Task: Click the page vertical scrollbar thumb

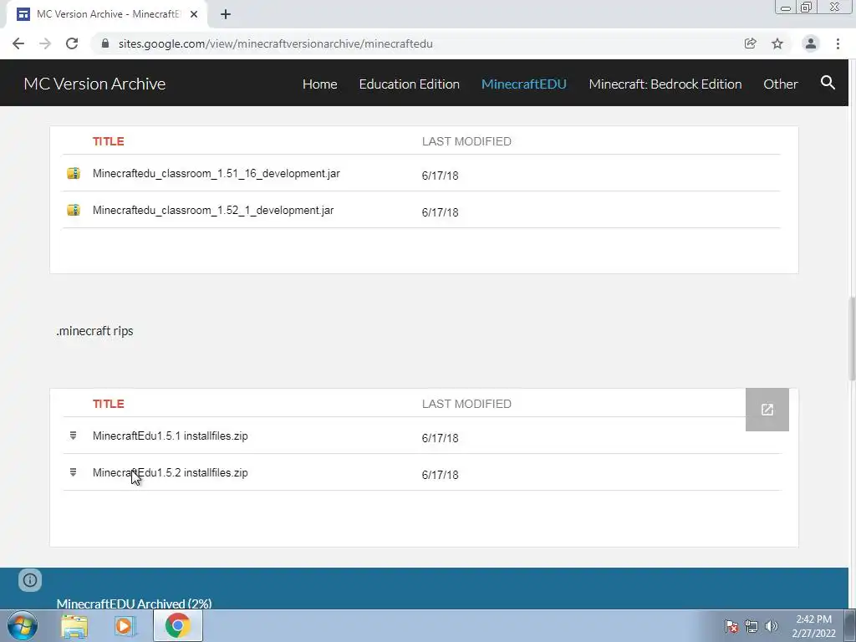Action: point(852,339)
